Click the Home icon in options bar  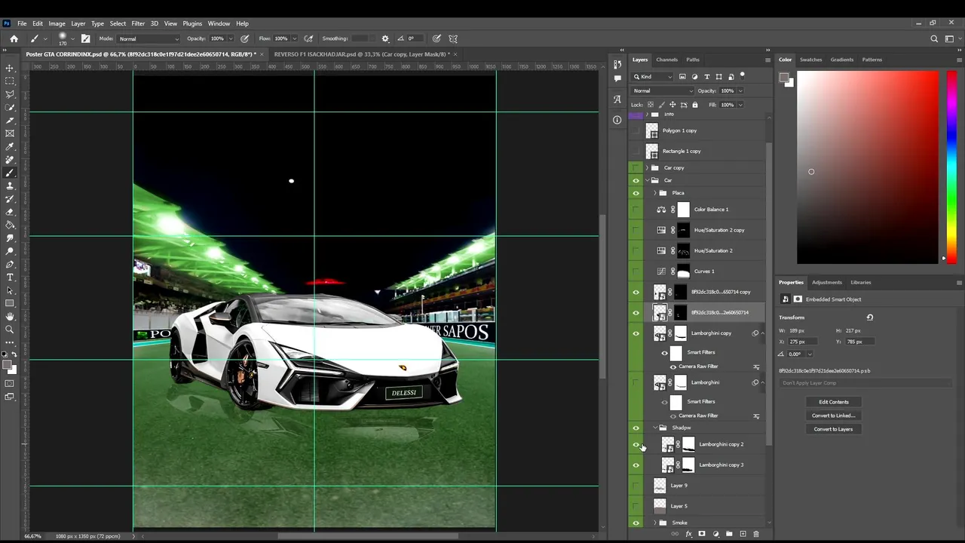[14, 38]
